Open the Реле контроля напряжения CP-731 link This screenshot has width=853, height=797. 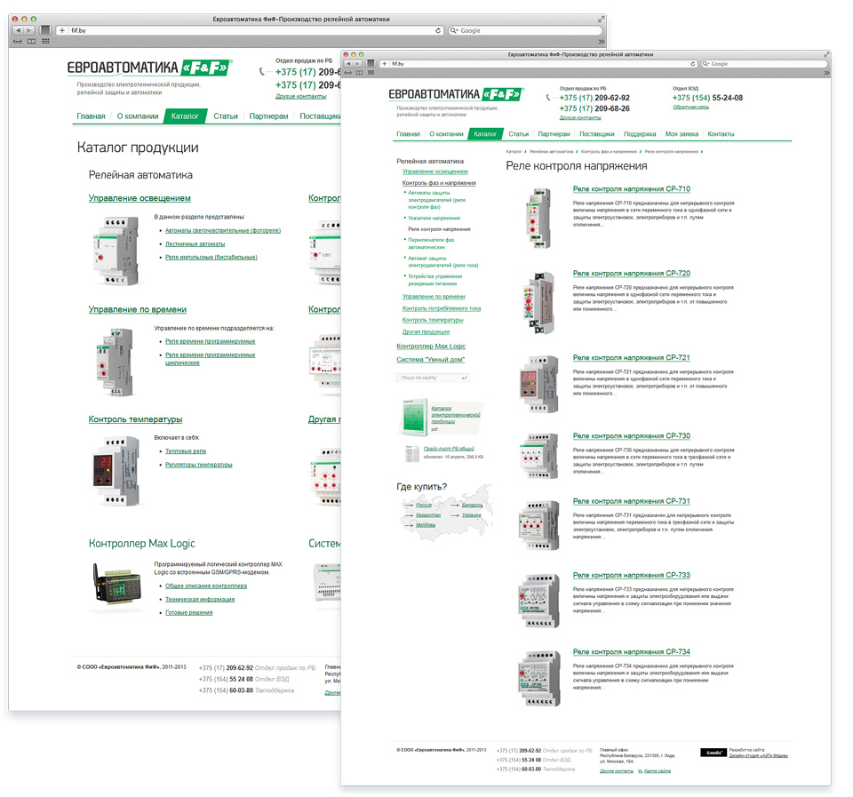tap(631, 501)
